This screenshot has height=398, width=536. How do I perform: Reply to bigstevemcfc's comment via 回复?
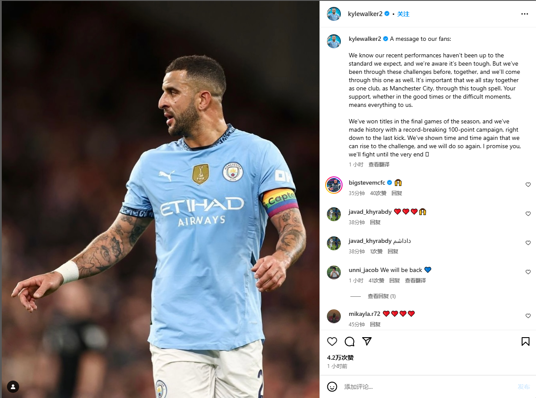pos(397,193)
